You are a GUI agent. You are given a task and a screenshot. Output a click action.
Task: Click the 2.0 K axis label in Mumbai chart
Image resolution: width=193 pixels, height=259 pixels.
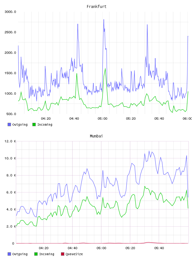click(x=11, y=226)
